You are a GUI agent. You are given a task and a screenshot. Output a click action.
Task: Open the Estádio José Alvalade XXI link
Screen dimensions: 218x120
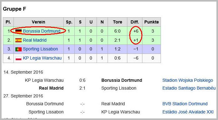click(x=188, y=112)
